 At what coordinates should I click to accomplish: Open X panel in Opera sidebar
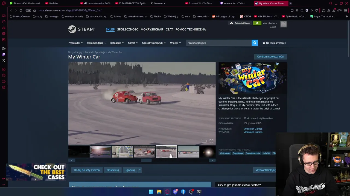[x=4, y=60]
